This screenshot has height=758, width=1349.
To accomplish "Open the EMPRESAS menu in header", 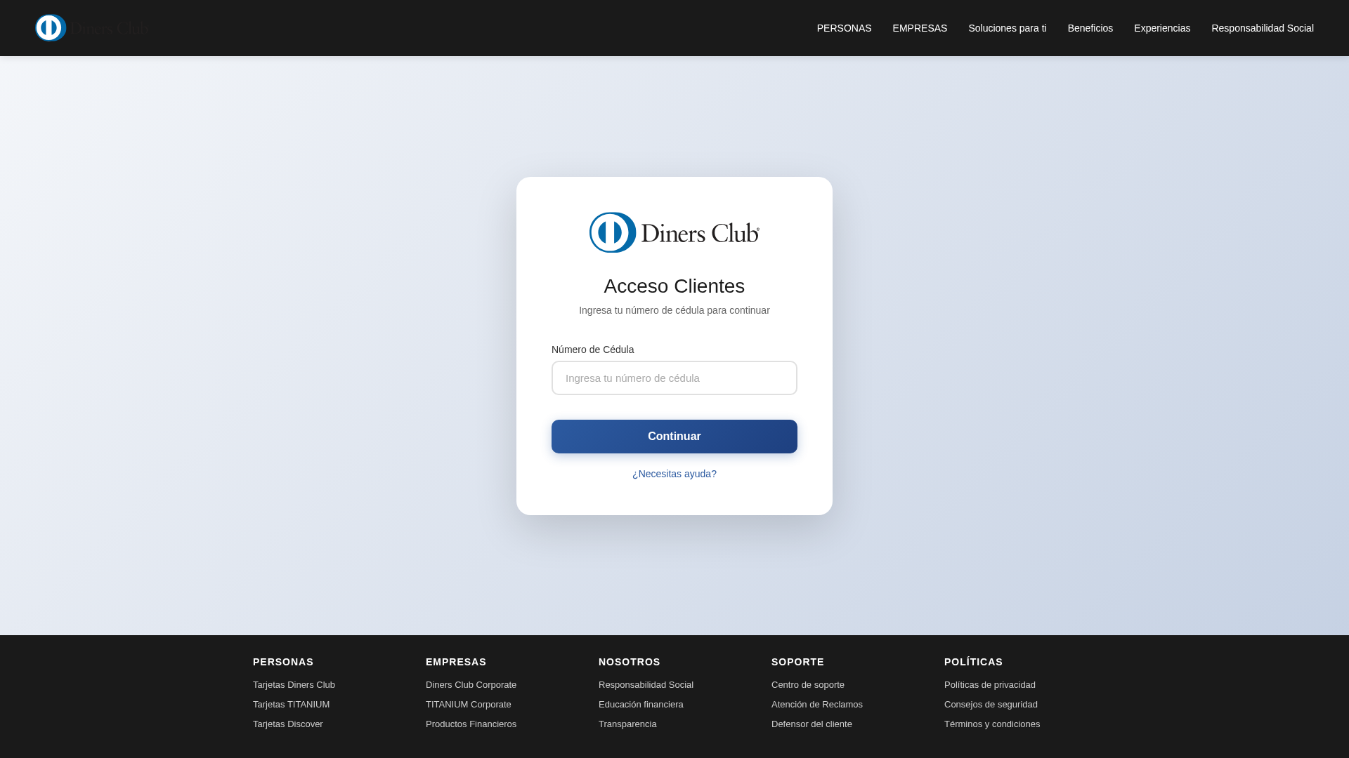I will (x=920, y=28).
